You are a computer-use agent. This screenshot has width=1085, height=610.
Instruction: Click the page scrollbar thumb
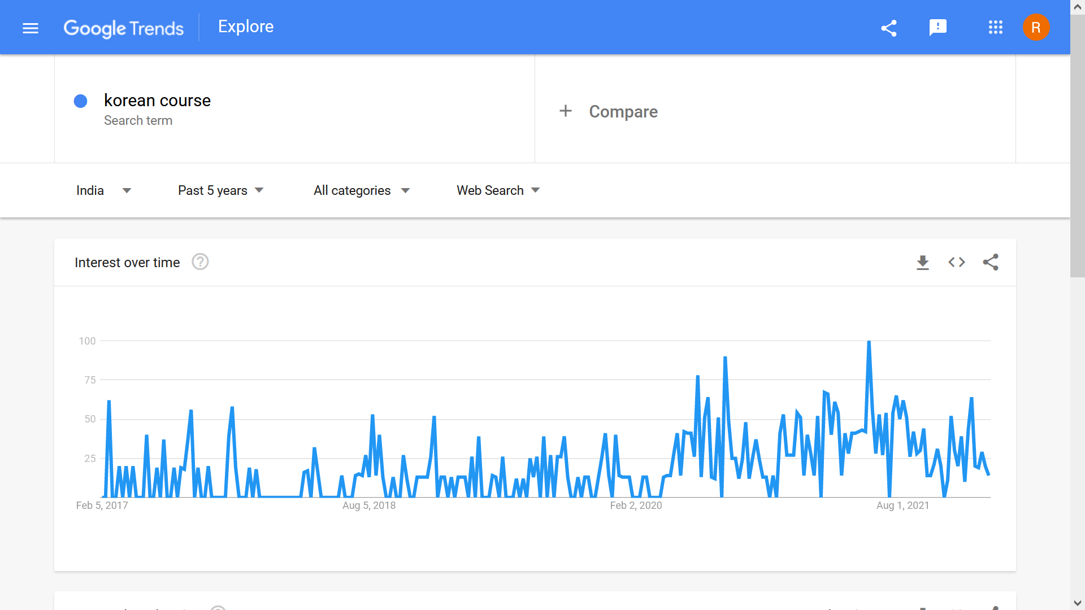coord(1078,146)
